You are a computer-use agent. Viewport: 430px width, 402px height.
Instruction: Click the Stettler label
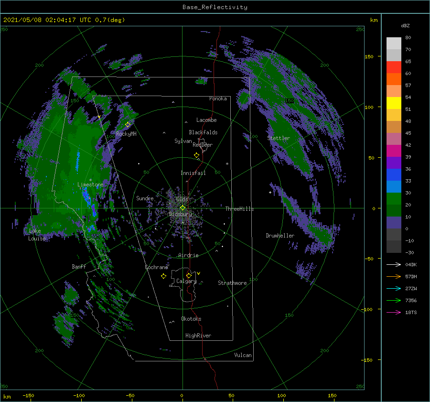pyautogui.click(x=279, y=138)
